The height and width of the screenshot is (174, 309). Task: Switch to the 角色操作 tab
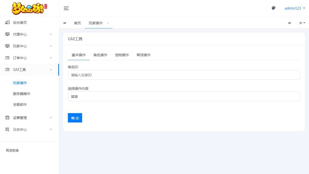click(100, 55)
